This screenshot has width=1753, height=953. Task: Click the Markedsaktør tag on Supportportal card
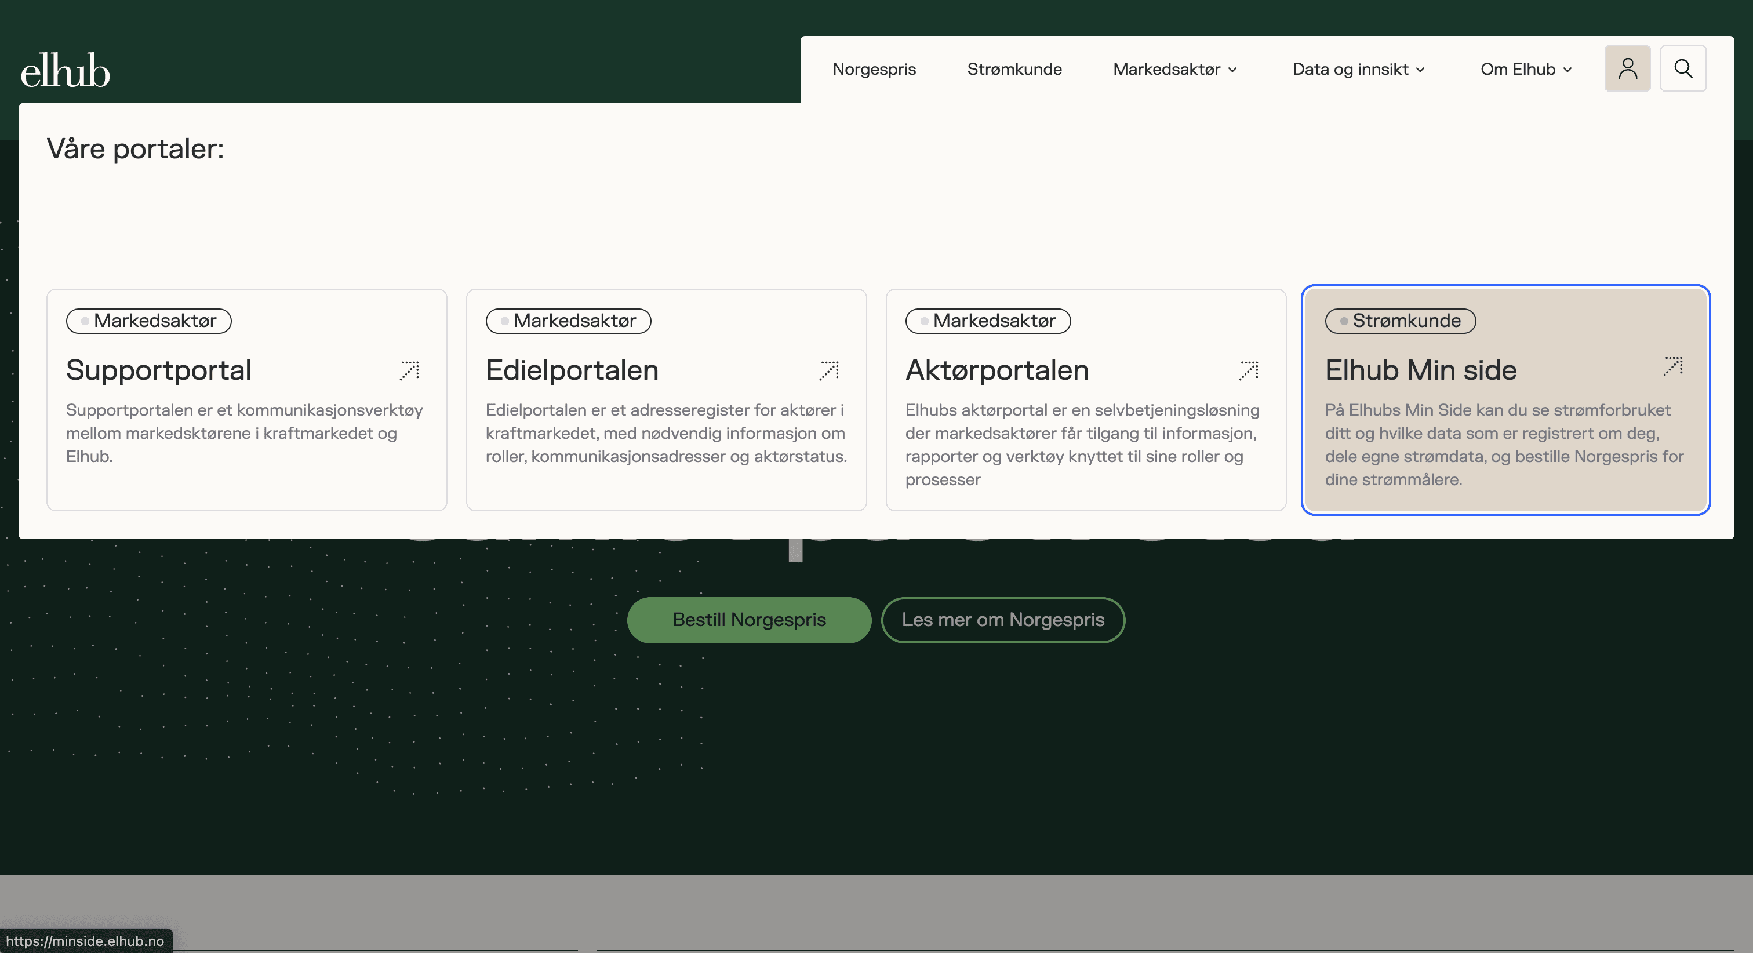(148, 321)
